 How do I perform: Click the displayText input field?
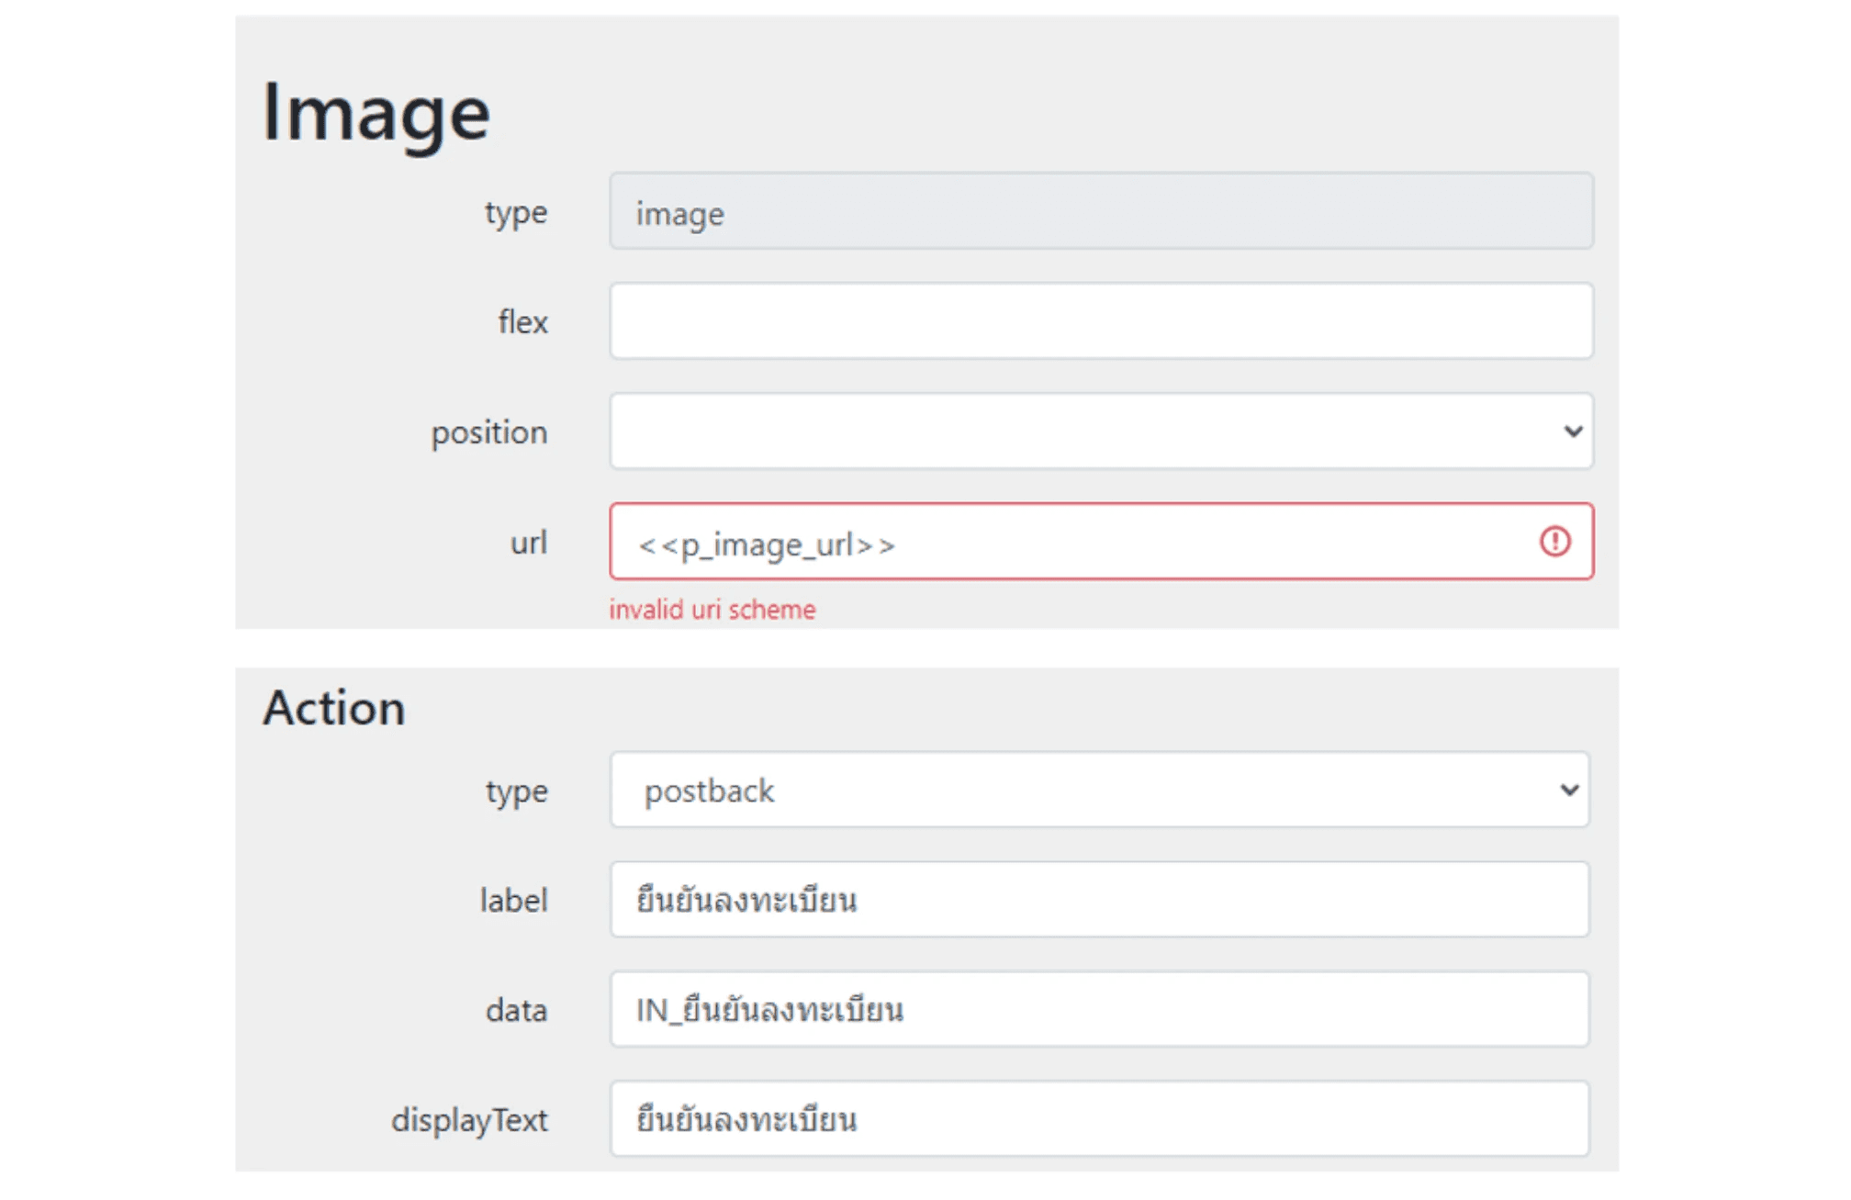[1102, 1119]
